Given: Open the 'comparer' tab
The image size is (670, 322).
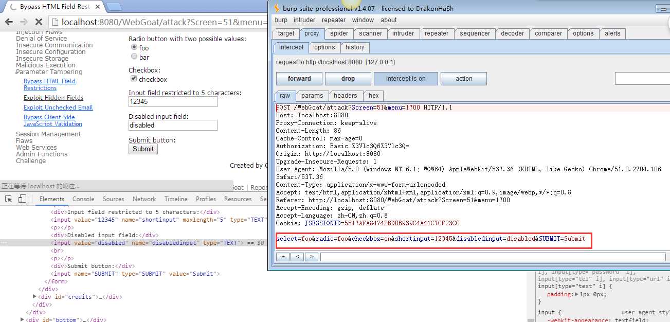Looking at the screenshot, I should (x=549, y=33).
